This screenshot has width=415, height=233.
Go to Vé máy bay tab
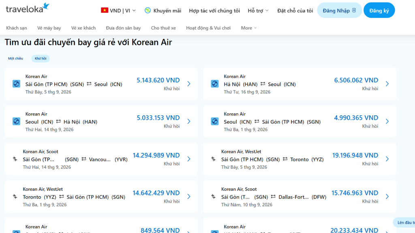click(x=49, y=28)
